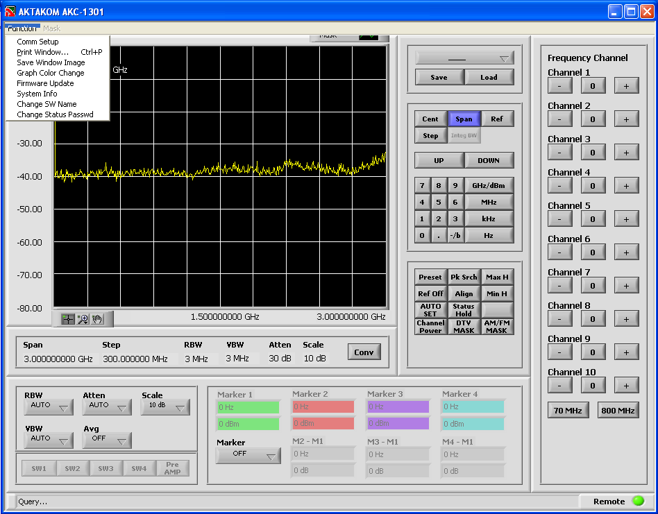
Task: Click the 800 MHz button
Action: tap(618, 411)
